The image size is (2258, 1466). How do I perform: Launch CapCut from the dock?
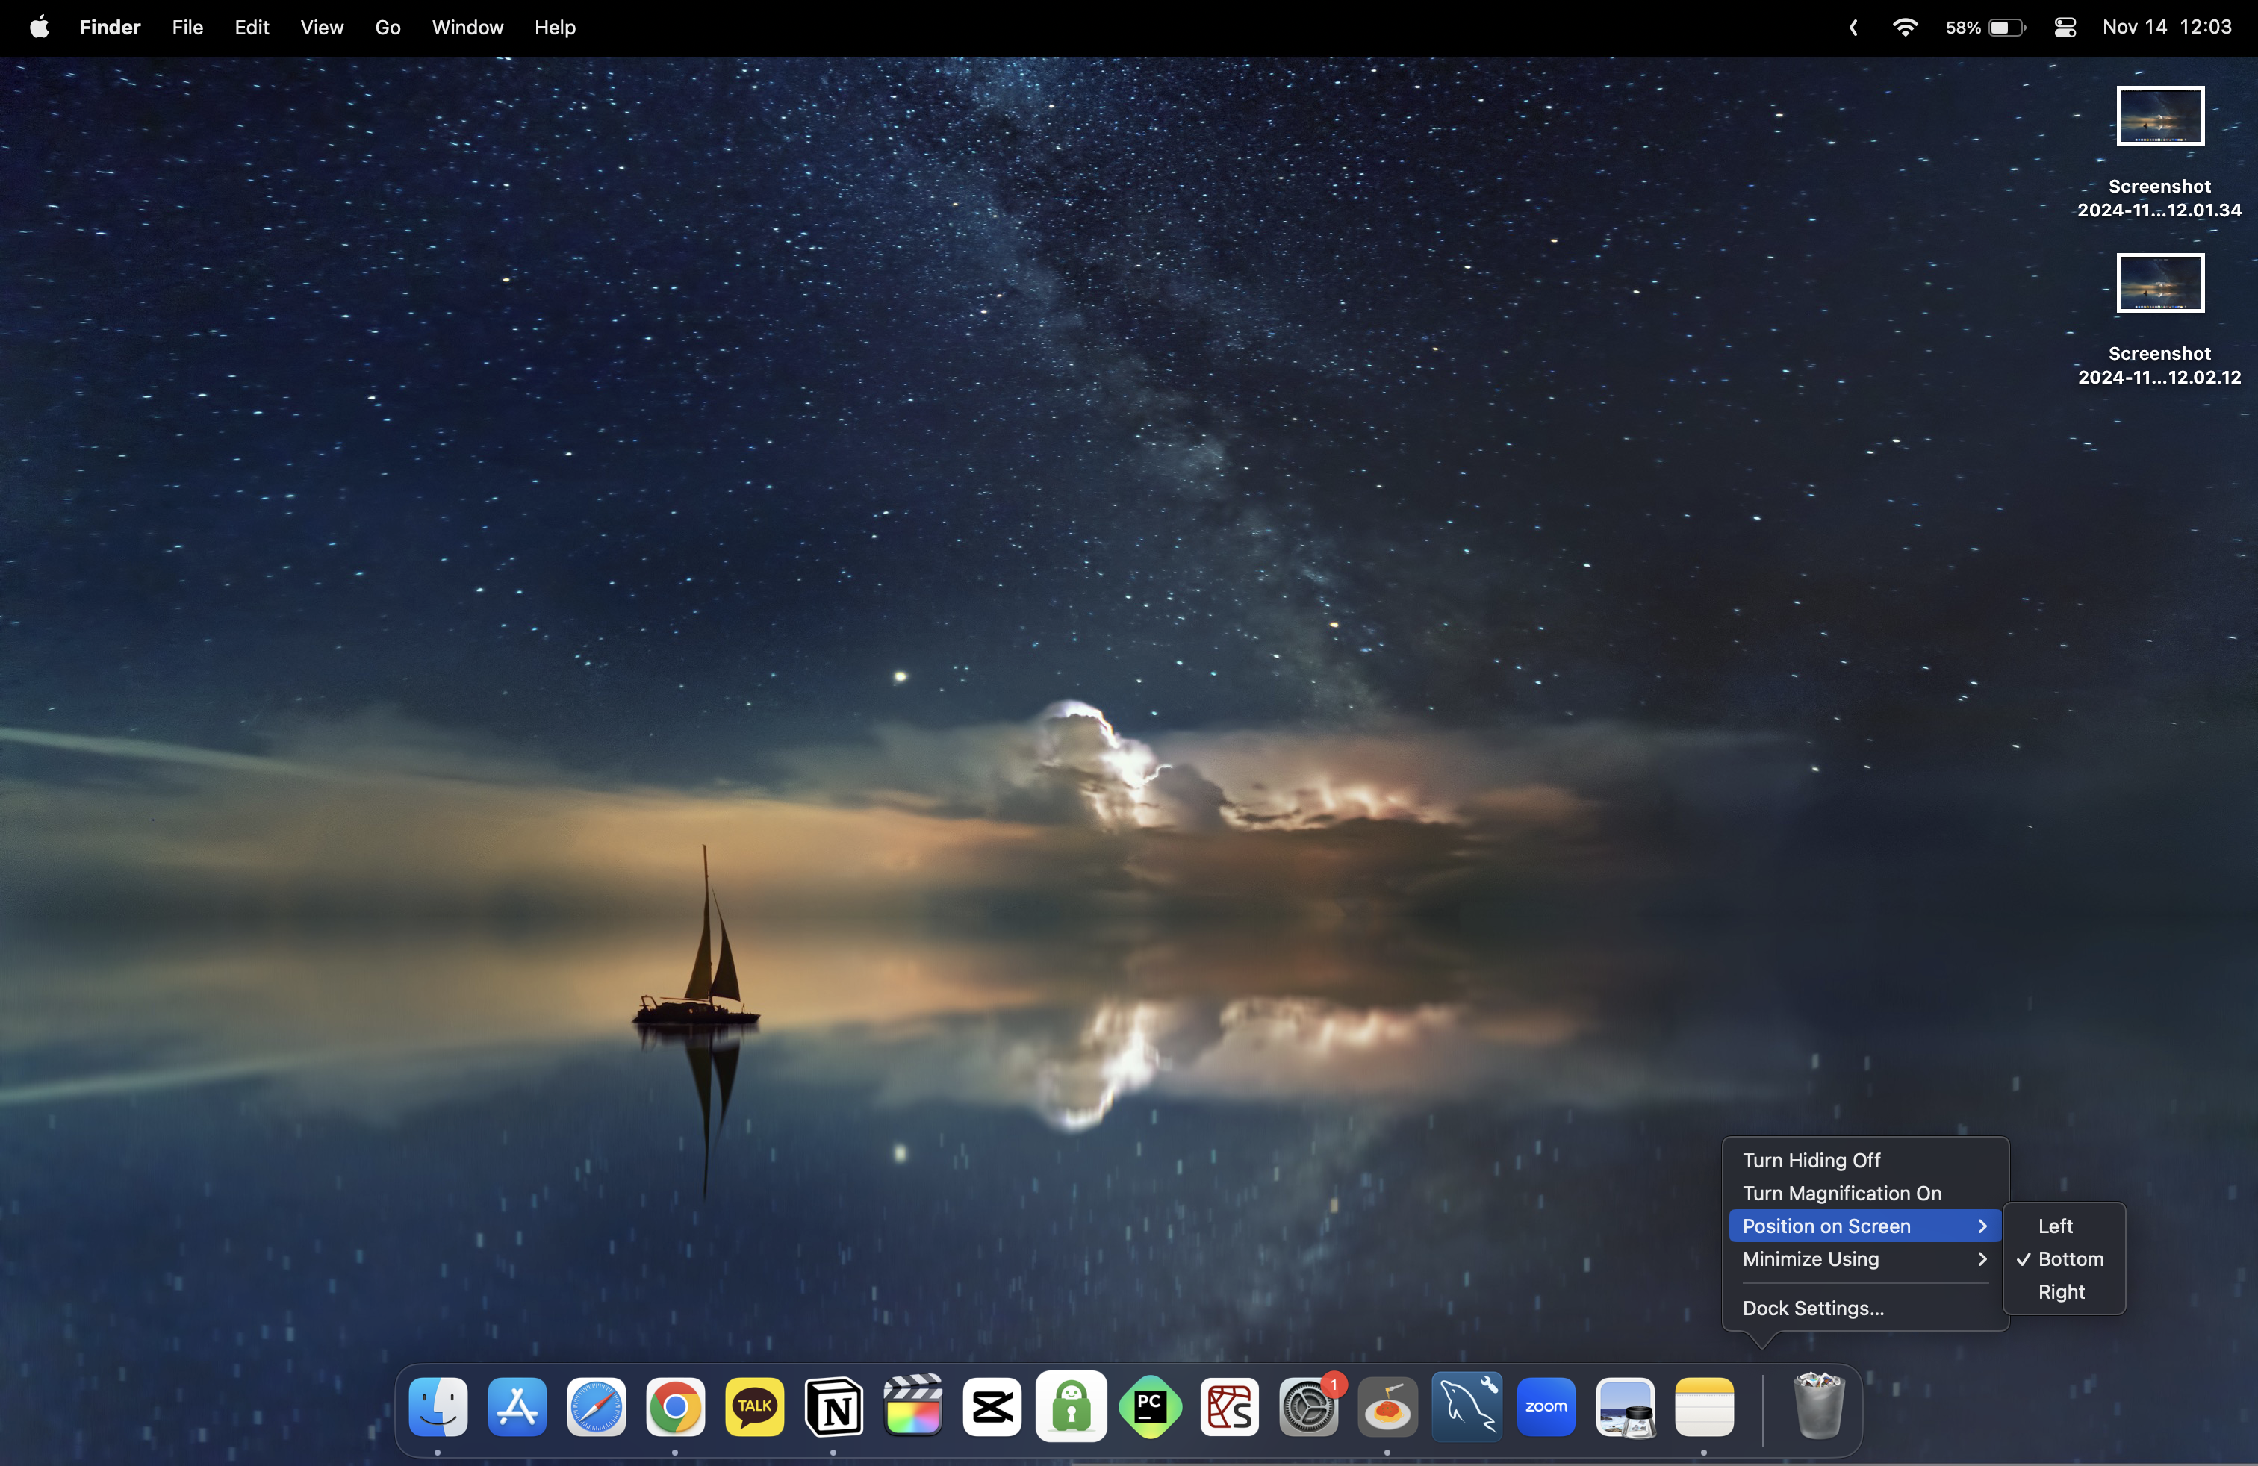pos(992,1407)
